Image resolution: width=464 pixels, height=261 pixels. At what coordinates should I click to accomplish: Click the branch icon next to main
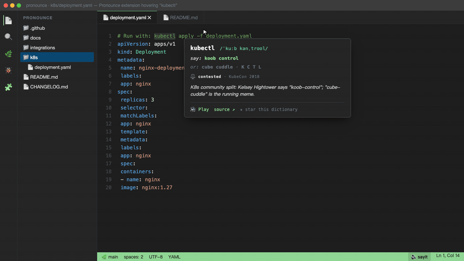pyautogui.click(x=104, y=257)
